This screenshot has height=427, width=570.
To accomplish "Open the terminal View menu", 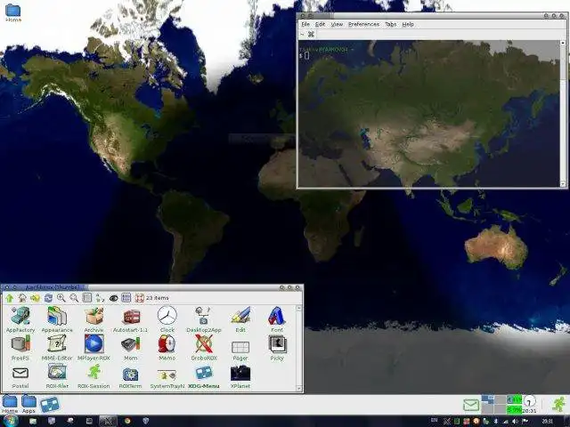I will tap(337, 24).
